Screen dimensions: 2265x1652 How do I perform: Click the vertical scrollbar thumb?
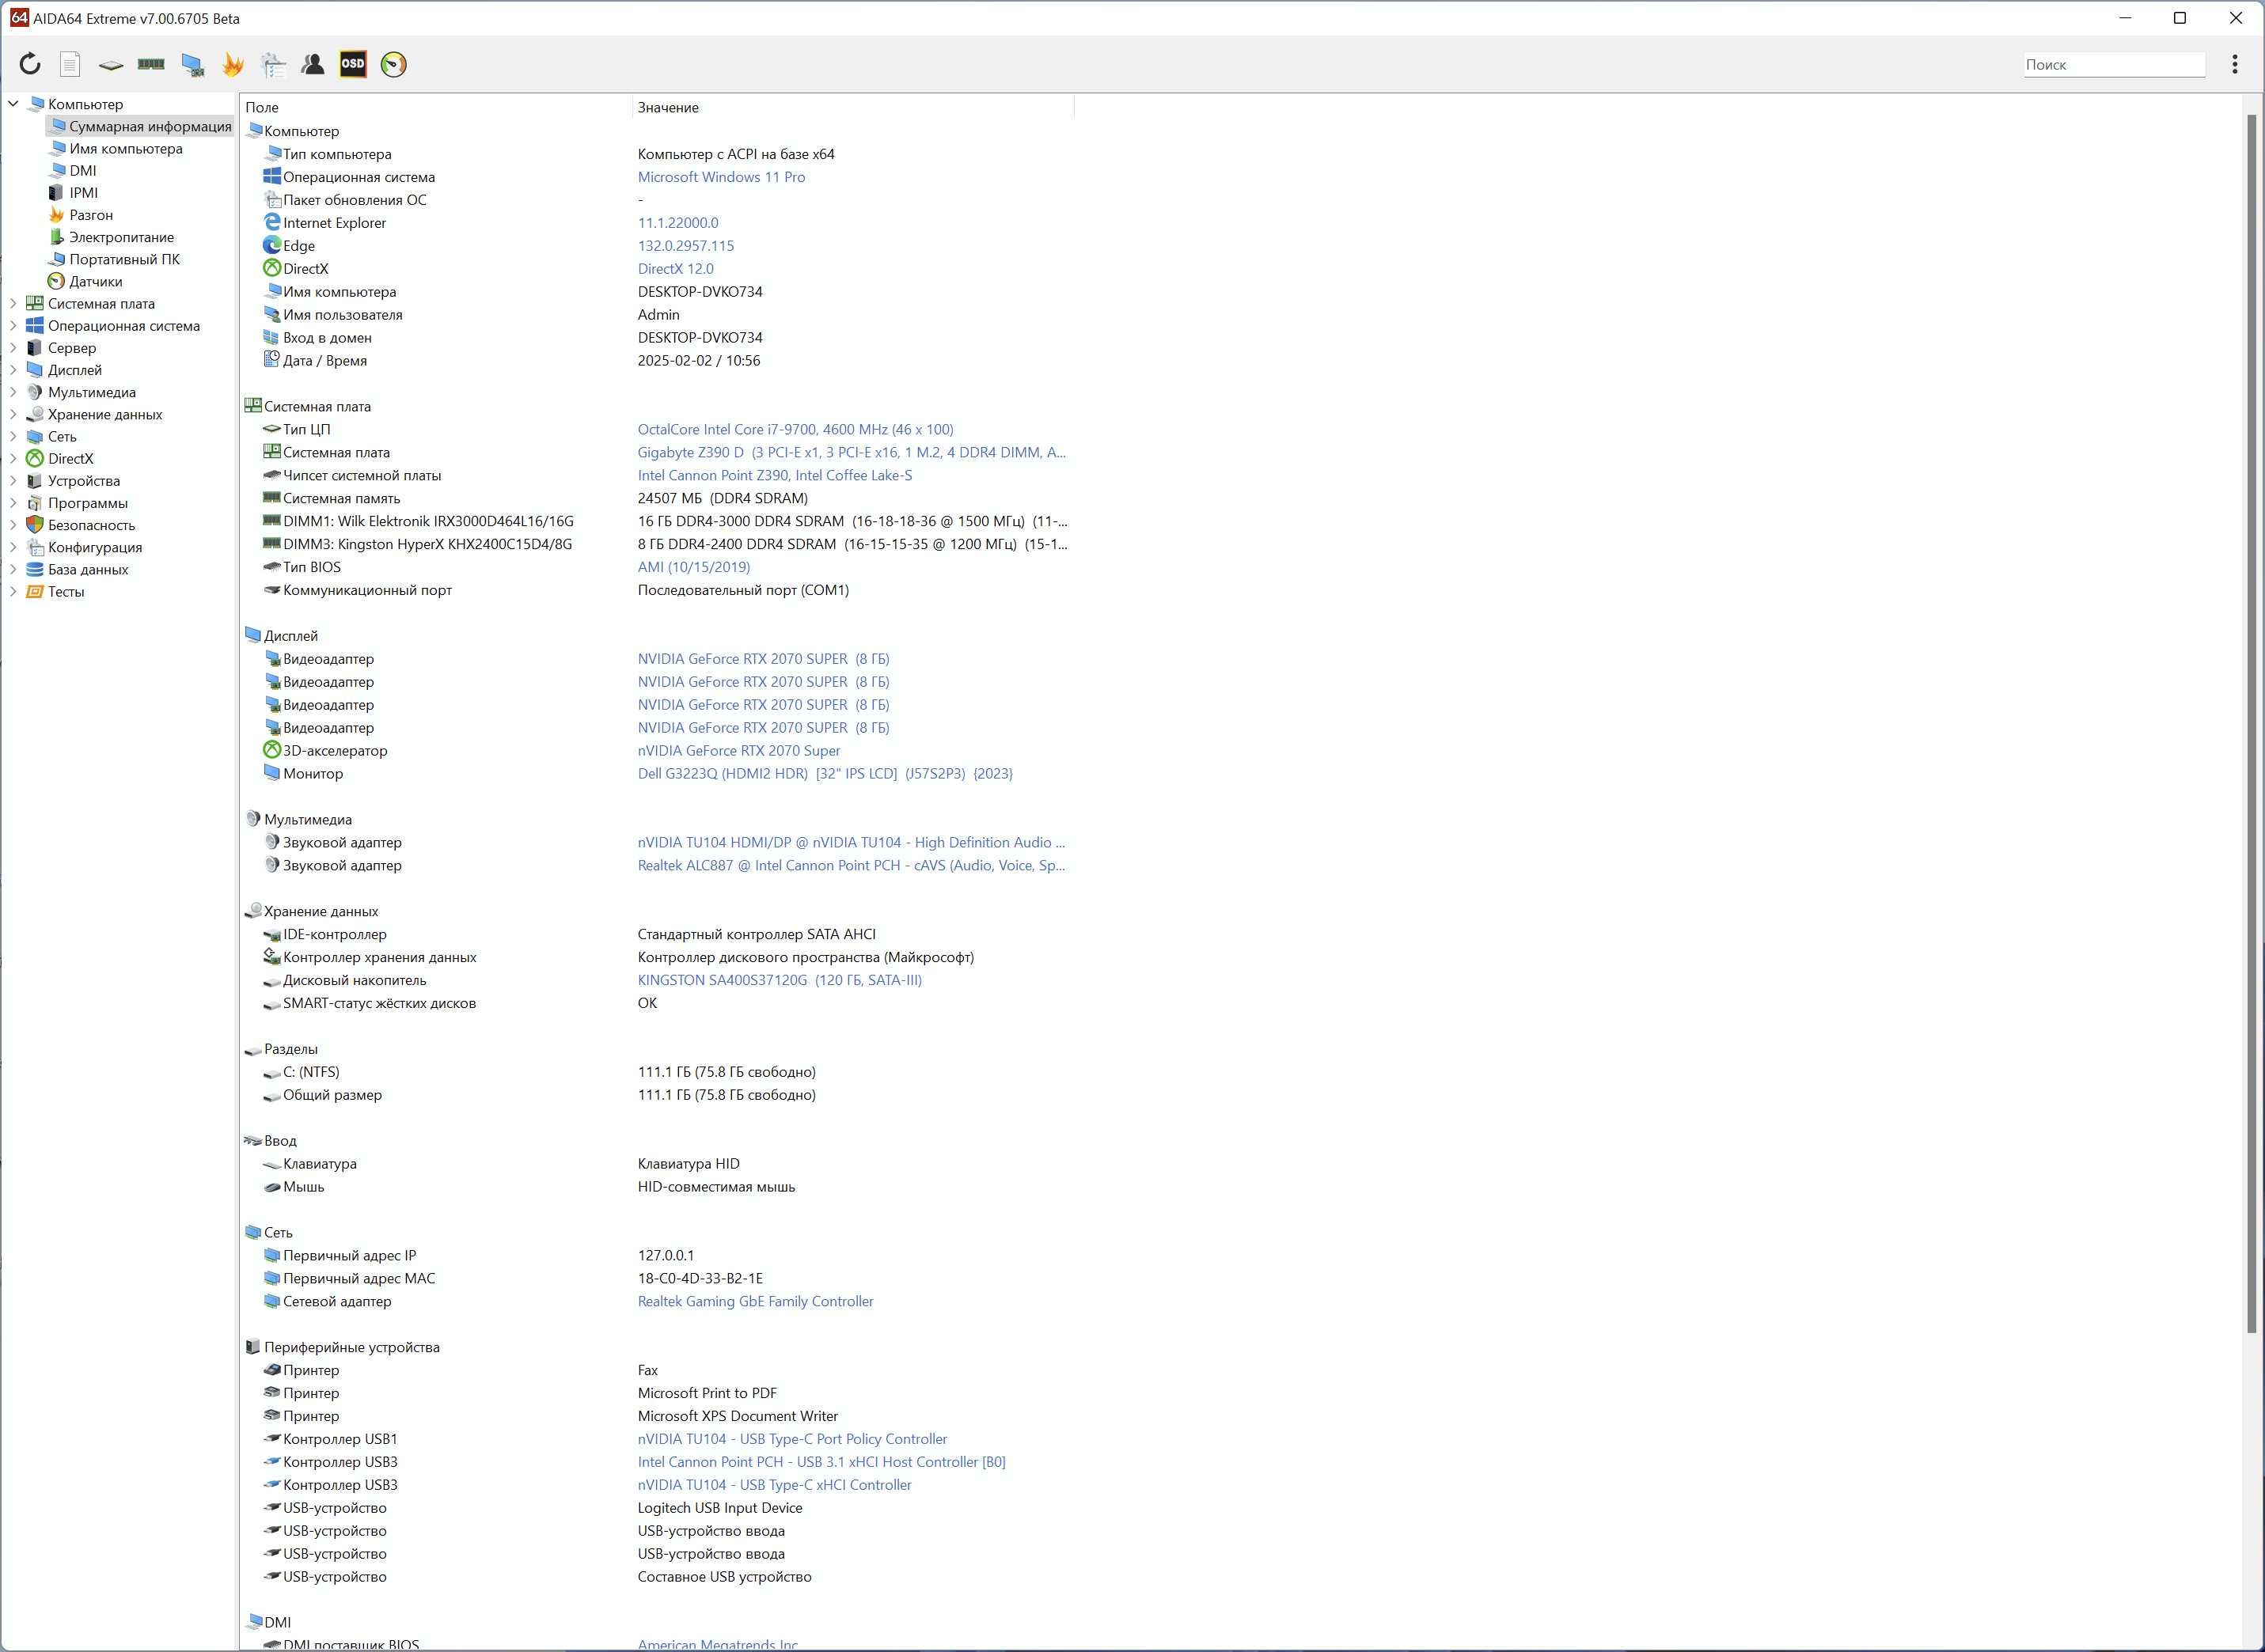coord(2252,723)
